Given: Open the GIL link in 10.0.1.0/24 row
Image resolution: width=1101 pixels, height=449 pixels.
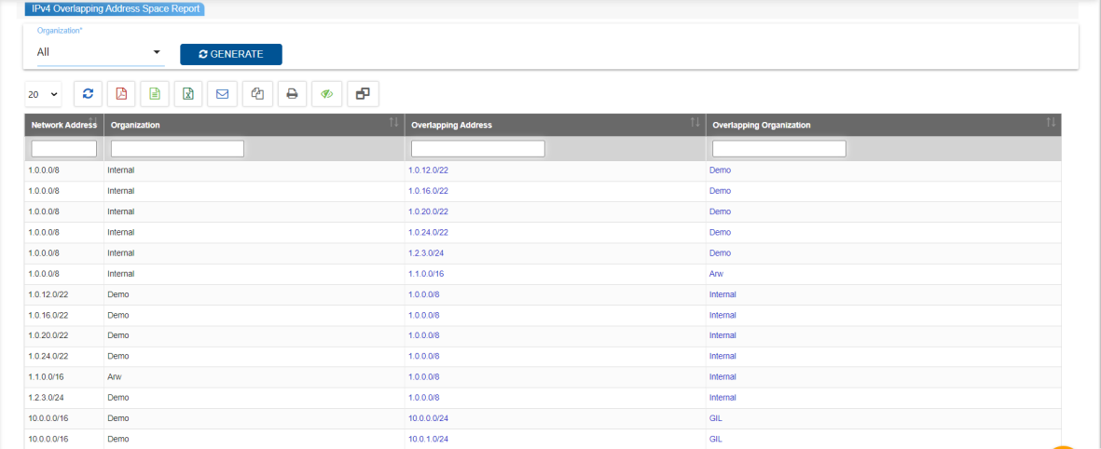Looking at the screenshot, I should click(716, 439).
